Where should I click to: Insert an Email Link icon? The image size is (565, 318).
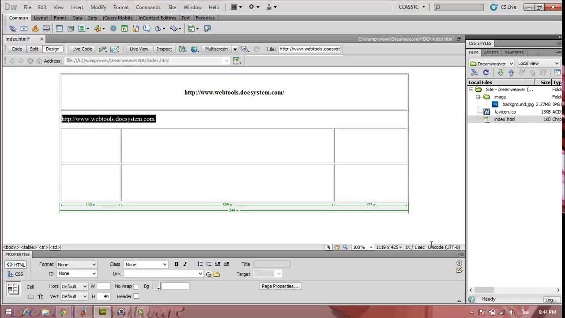tap(24, 28)
